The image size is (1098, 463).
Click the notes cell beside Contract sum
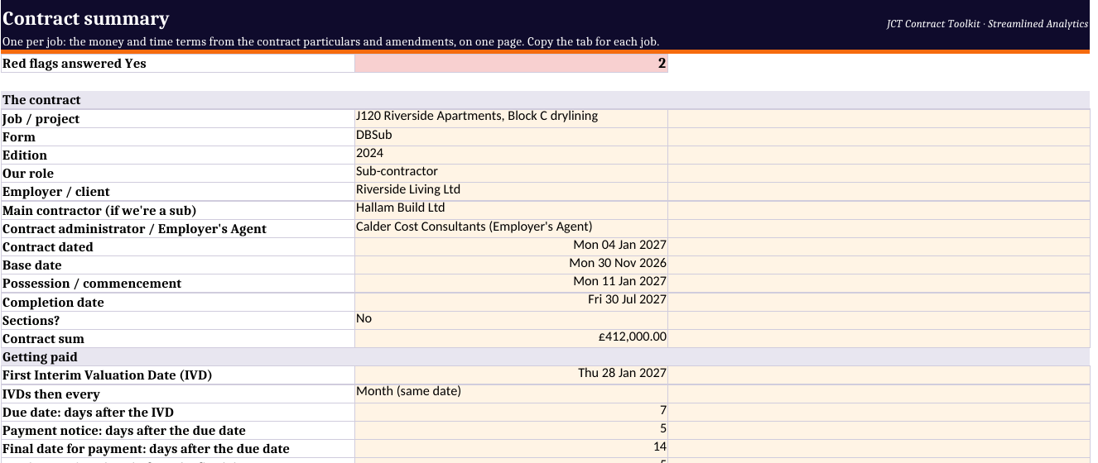click(x=879, y=338)
